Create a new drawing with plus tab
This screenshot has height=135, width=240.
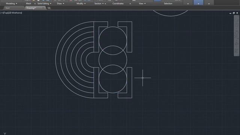49,8
